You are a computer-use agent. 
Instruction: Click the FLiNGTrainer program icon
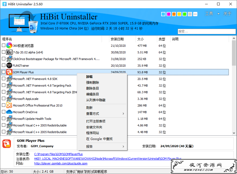[9, 65]
